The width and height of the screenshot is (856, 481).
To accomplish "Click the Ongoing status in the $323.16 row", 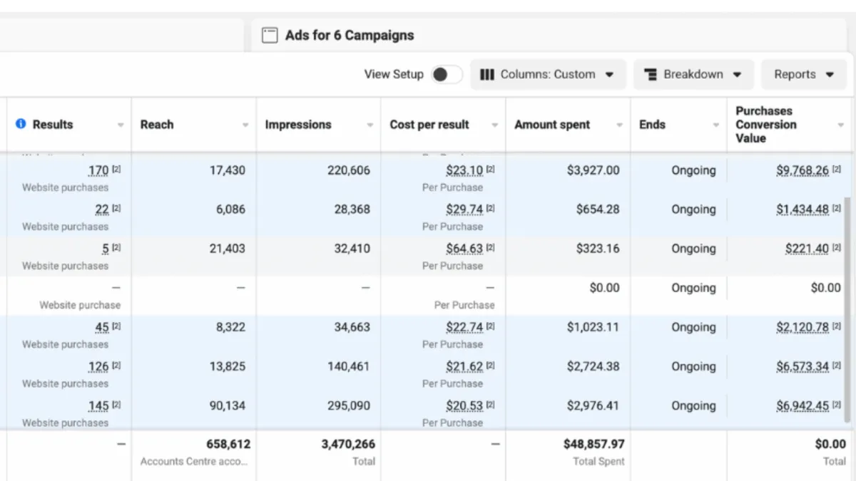I will (693, 249).
